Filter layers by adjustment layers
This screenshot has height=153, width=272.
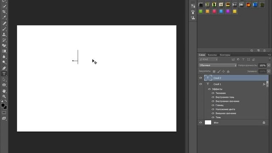coord(238,59)
